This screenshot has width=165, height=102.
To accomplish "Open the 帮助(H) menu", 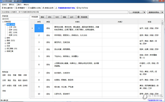I will [26, 5].
